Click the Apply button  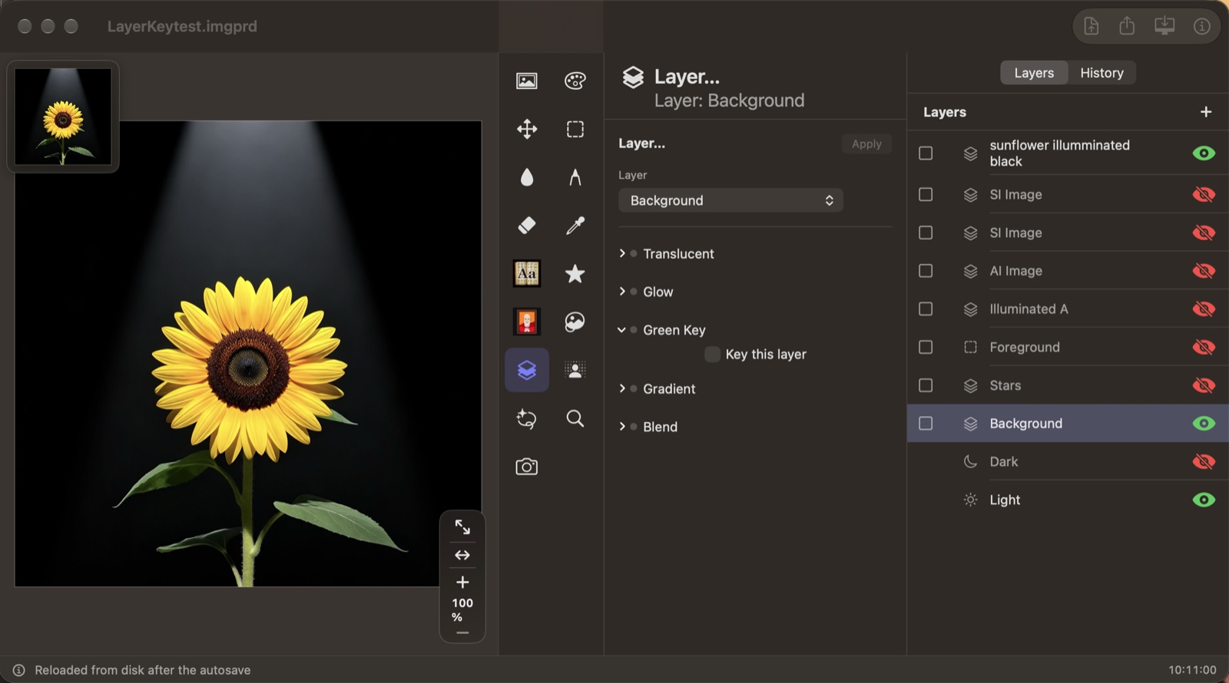[866, 144]
